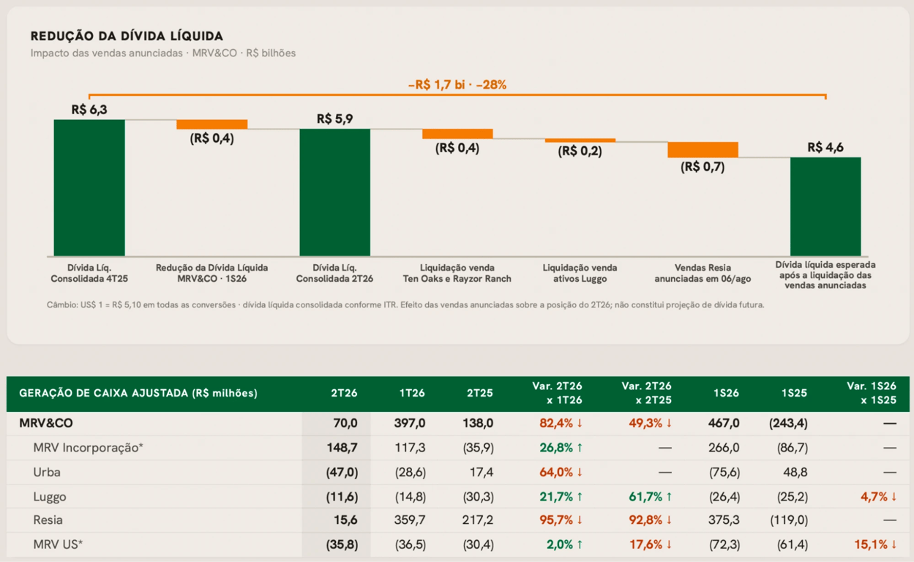Click axis label 'Liquidação venda ativos Luggo'
Screen dimensions: 914x562
[580, 273]
